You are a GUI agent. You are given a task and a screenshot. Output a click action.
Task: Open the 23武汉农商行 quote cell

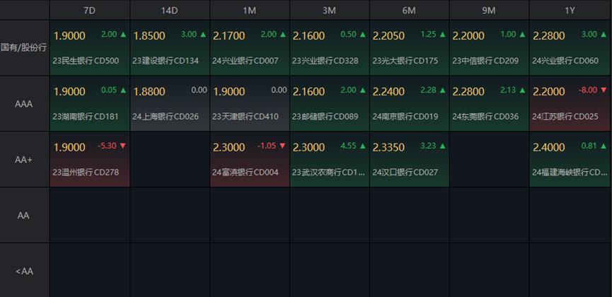[x=330, y=160]
